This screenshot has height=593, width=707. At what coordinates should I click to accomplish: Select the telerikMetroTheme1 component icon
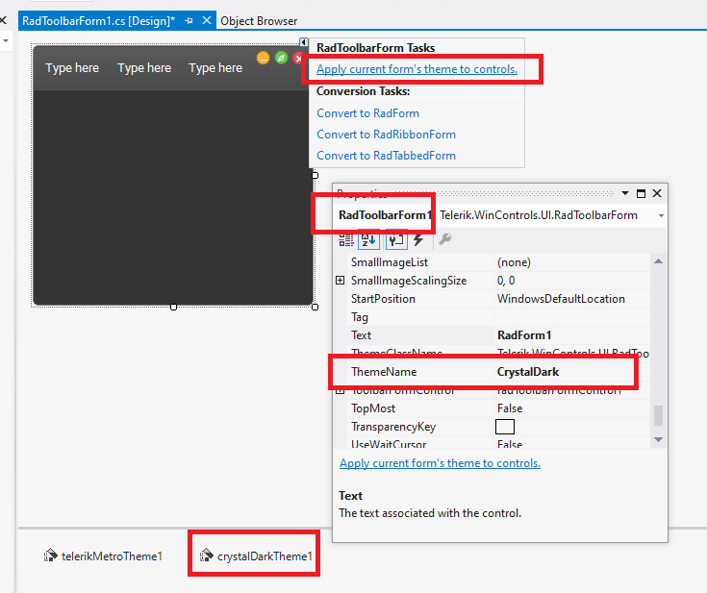(x=51, y=556)
